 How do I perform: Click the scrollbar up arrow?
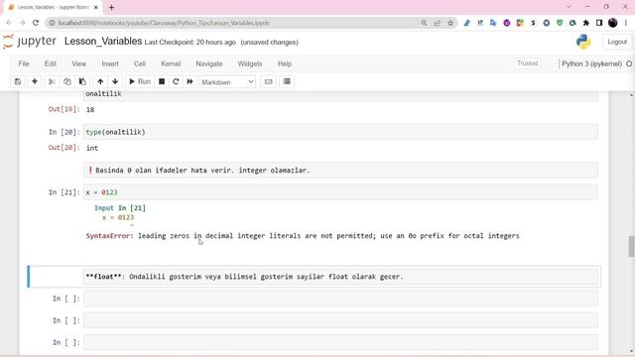tap(631, 95)
